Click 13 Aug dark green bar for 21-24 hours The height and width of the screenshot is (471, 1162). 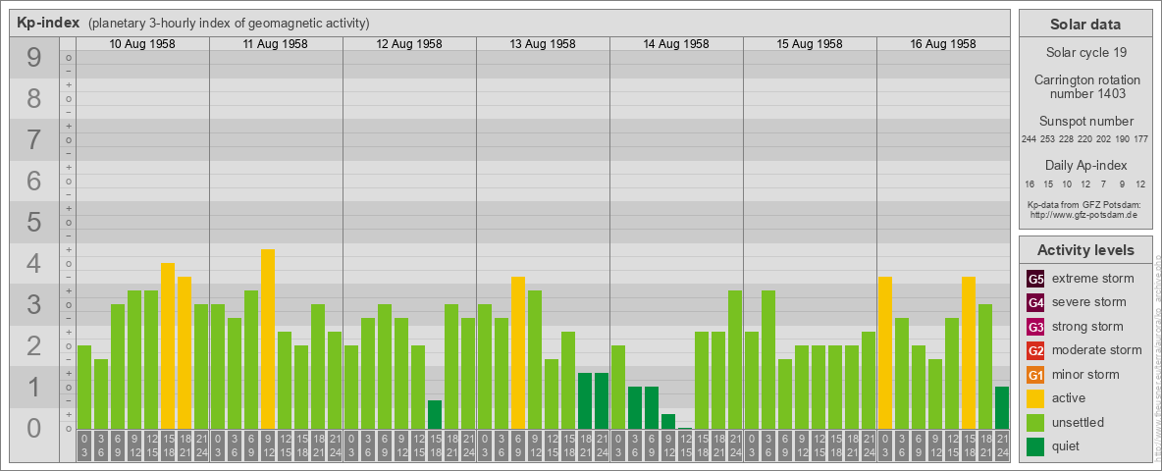pos(601,401)
